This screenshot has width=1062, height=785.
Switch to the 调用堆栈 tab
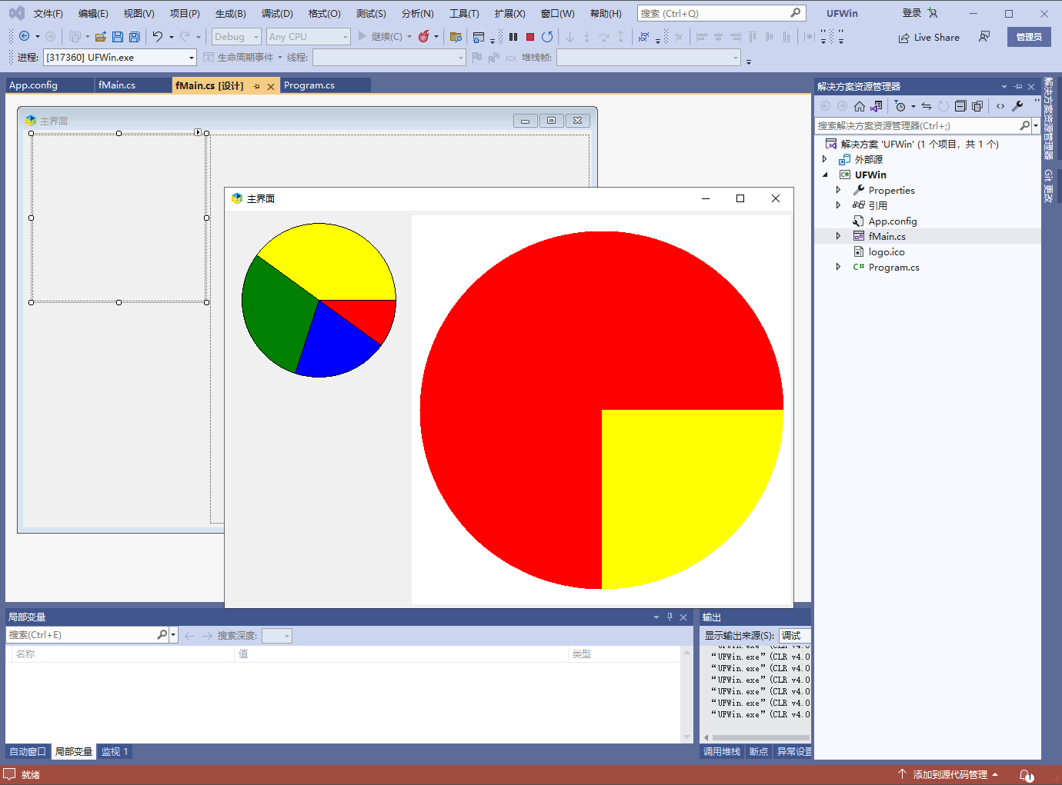(722, 752)
